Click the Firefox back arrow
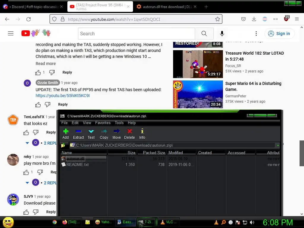This screenshot has height=228, width=304. [x=7, y=19]
